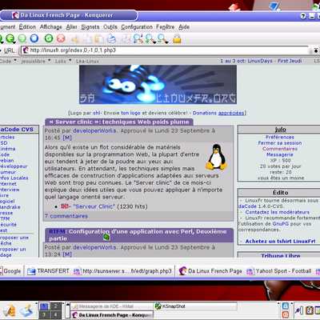Open the Messagerie link in user box

[x=280, y=154]
